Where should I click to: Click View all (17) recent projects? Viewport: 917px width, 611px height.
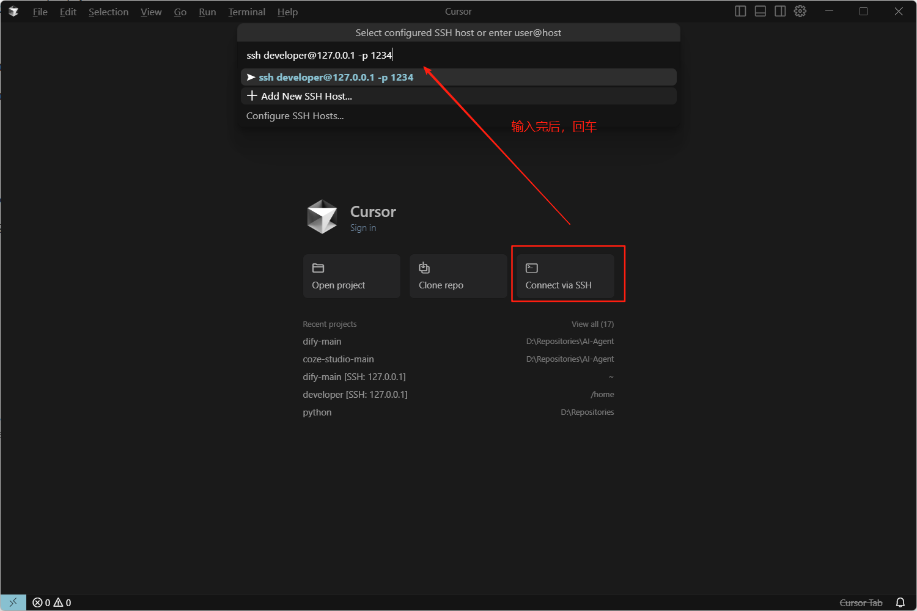coord(592,324)
